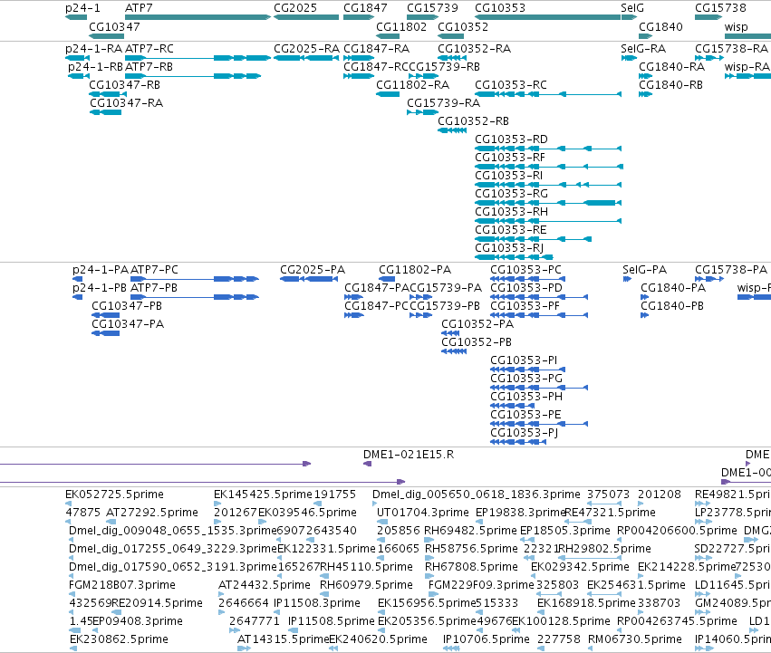Click the CG15738 gene label
Screen dimensions: 771x653
(x=720, y=8)
